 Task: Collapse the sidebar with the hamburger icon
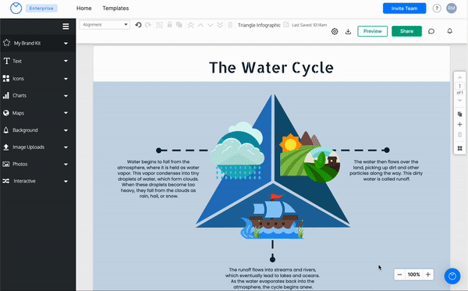click(66, 27)
